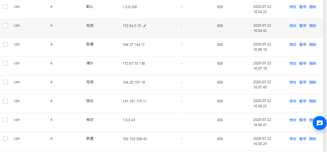This screenshot has width=327, height=152.
Task: Click the pencil edit icon beside 172.64.0.15
Action: (x=145, y=26)
